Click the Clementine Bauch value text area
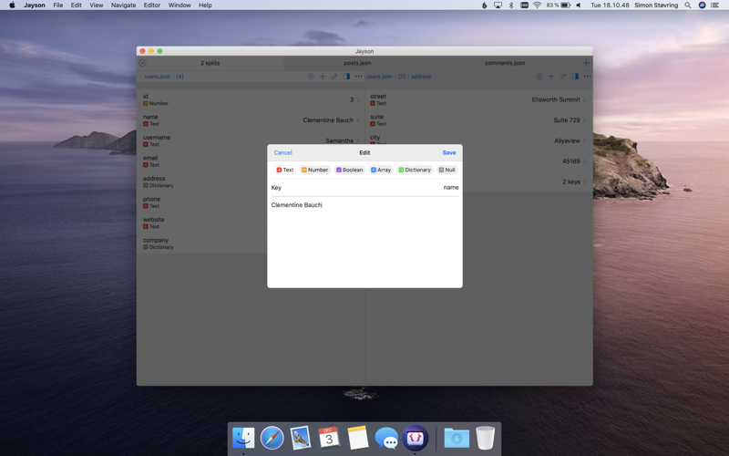729x456 pixels. pos(364,237)
